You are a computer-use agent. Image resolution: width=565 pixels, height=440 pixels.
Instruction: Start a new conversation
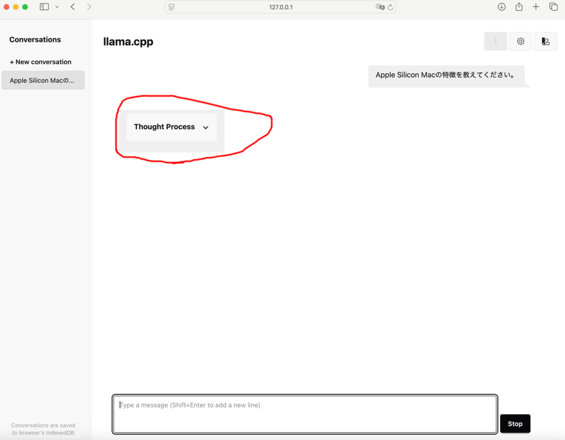click(x=40, y=62)
